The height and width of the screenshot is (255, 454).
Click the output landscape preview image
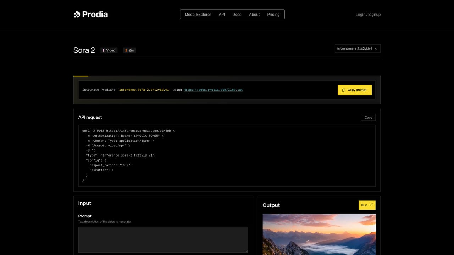pos(319,234)
